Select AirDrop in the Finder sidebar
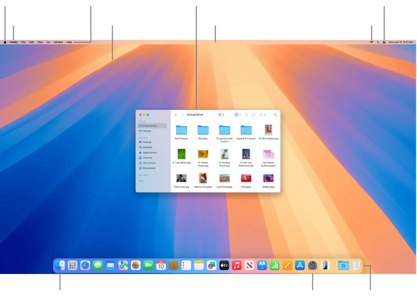 coord(152,142)
